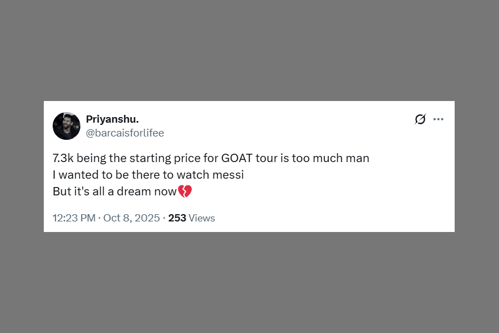Click the gray background above the tweet
Viewport: 499px width, 333px height.
[249, 50]
